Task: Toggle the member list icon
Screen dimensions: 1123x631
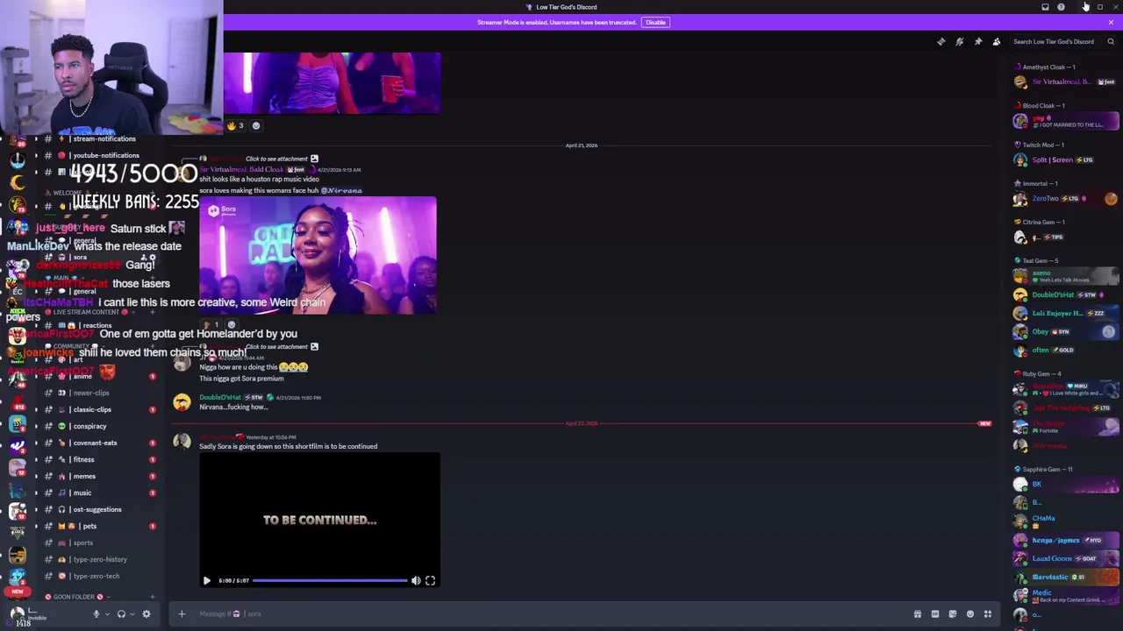Action: (x=997, y=41)
